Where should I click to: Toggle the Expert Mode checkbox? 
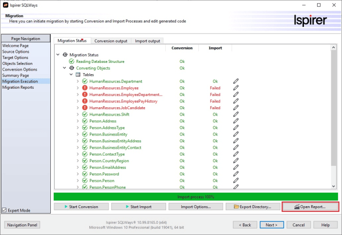tap(5, 210)
